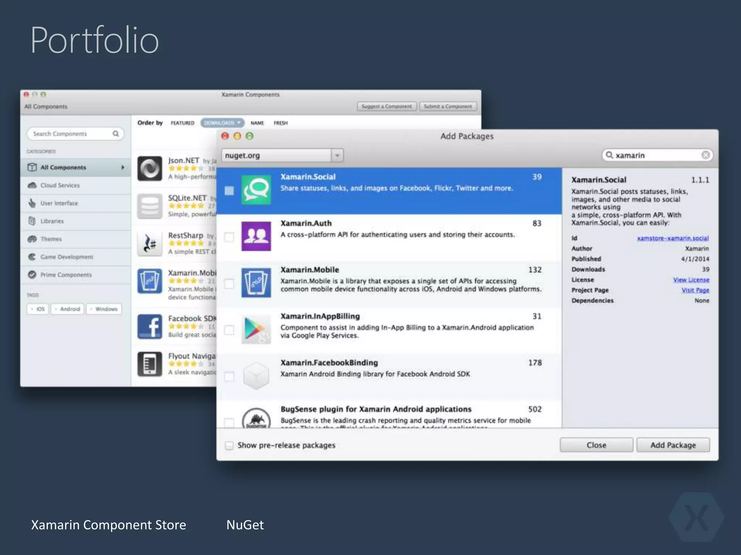
Task: Select the User Interface category
Action: 76,203
